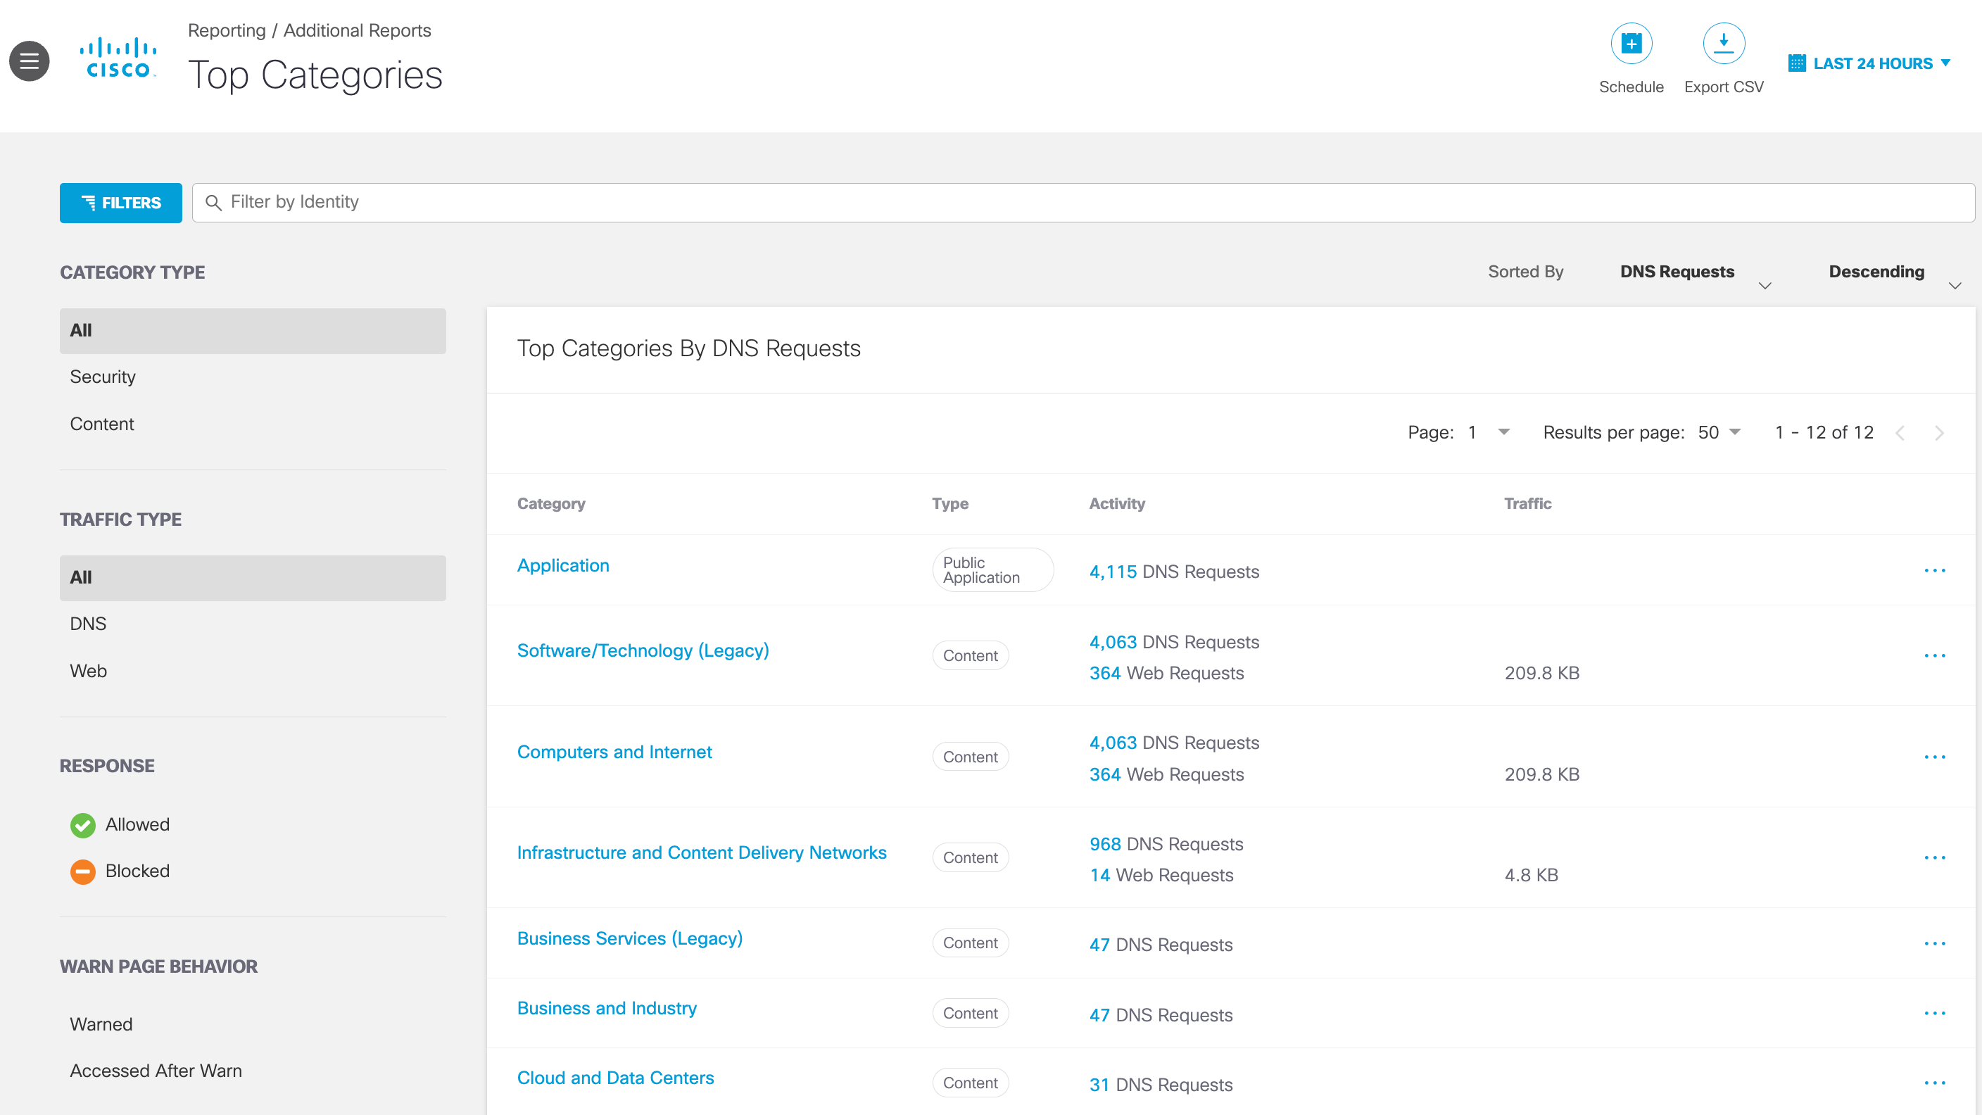Click the Filter by Identity search field
Viewport: 1982px width, 1115px height.
(x=1082, y=203)
